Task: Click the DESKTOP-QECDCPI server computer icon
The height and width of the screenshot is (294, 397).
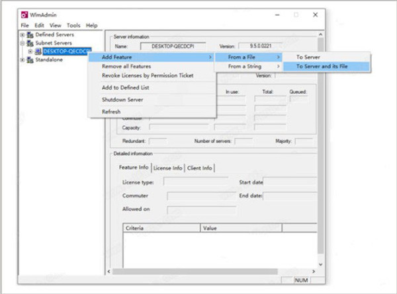Action: coord(38,51)
